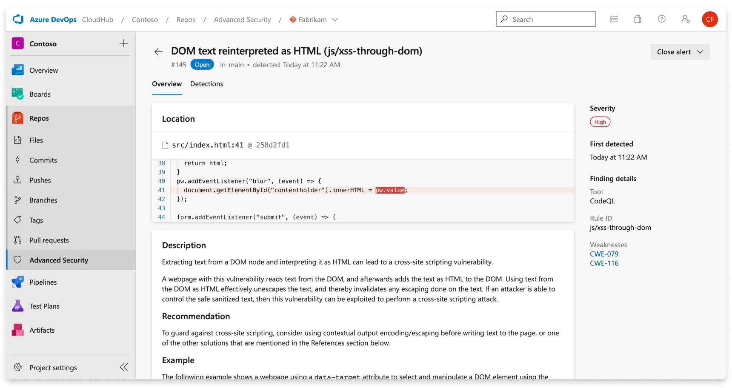The width and height of the screenshot is (732, 388).
Task: Click the Commits icon
Action: click(17, 160)
